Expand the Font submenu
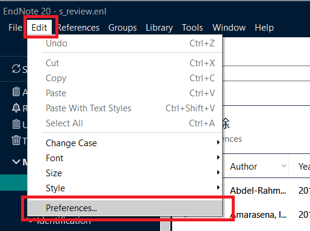Screen dimensions: 310x231 point(125,158)
